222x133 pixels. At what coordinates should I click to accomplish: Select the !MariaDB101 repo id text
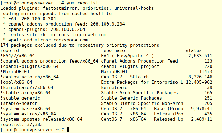tap(15, 72)
